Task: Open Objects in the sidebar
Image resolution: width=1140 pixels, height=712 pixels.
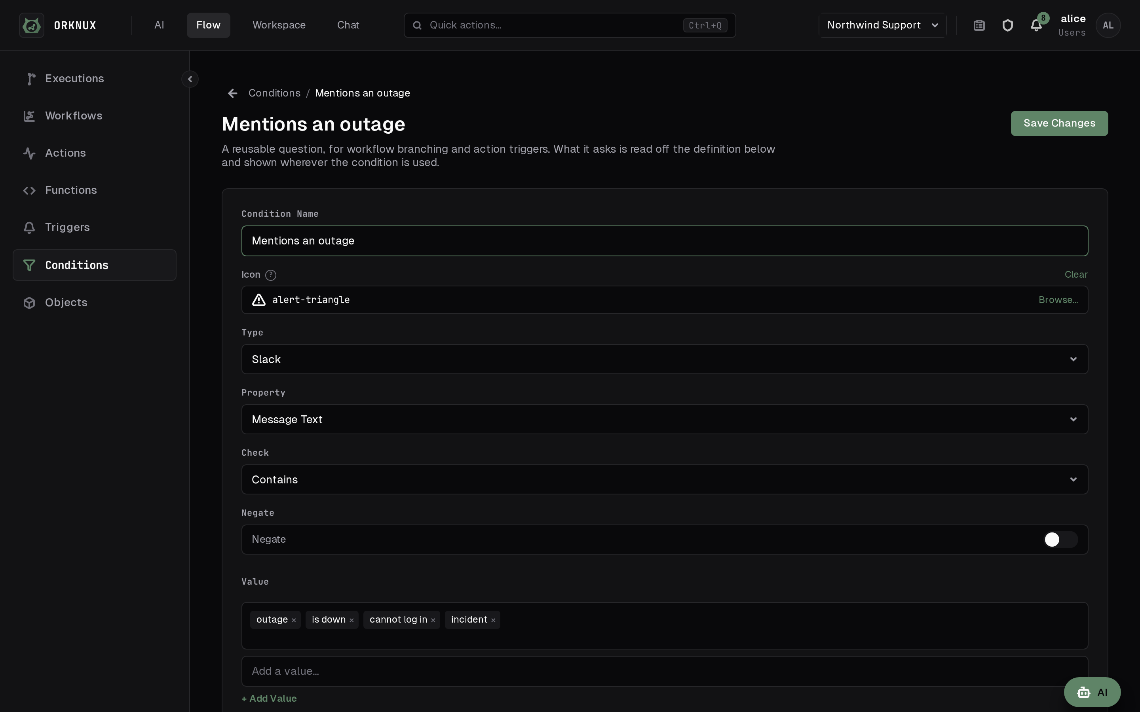Action: (94, 302)
